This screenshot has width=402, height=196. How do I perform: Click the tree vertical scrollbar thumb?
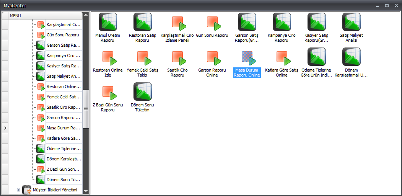click(x=86, y=109)
